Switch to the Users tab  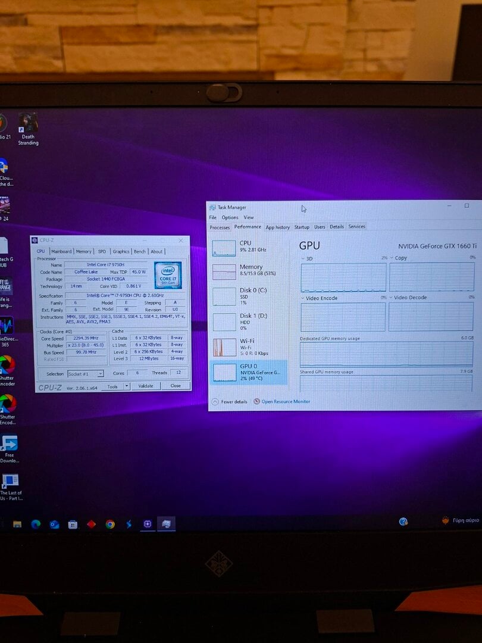320,227
